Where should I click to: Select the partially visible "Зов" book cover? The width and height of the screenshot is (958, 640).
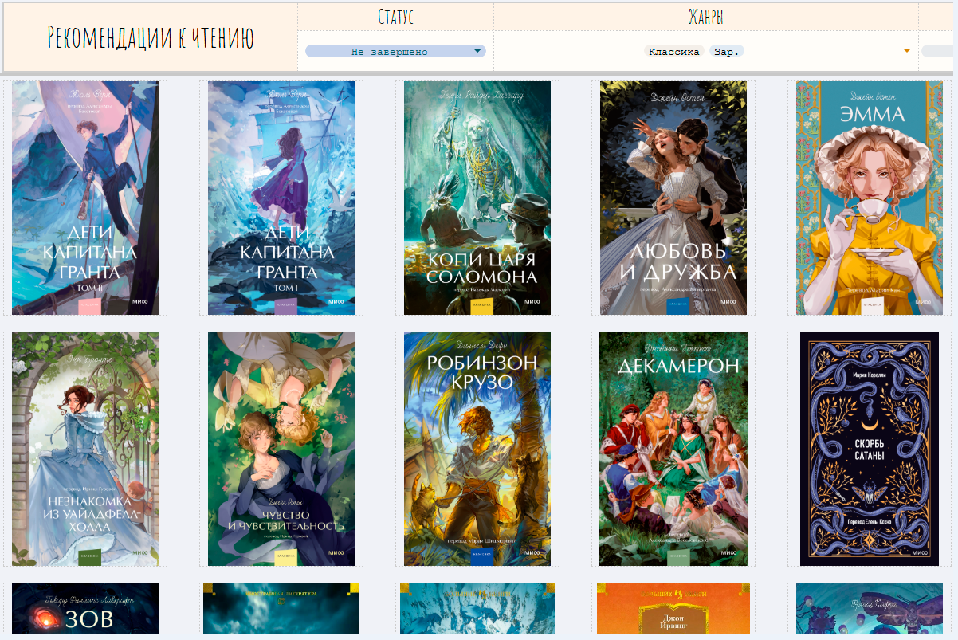point(85,611)
